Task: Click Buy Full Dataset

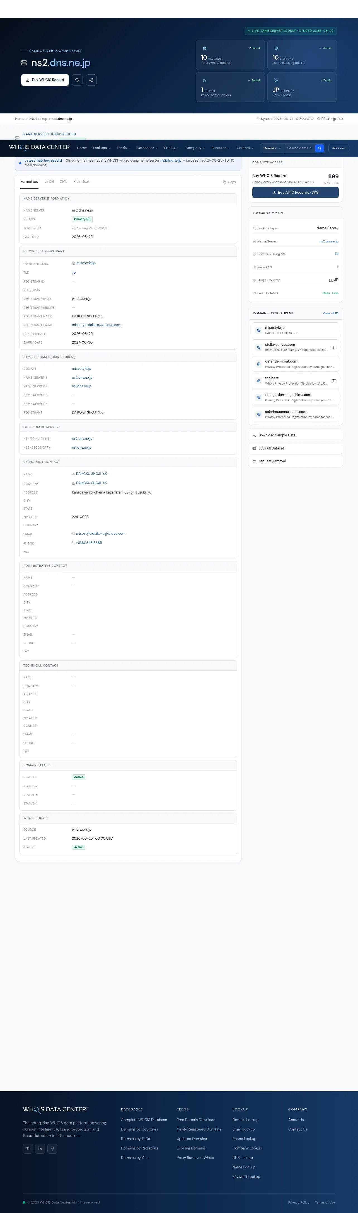Action: (295, 448)
